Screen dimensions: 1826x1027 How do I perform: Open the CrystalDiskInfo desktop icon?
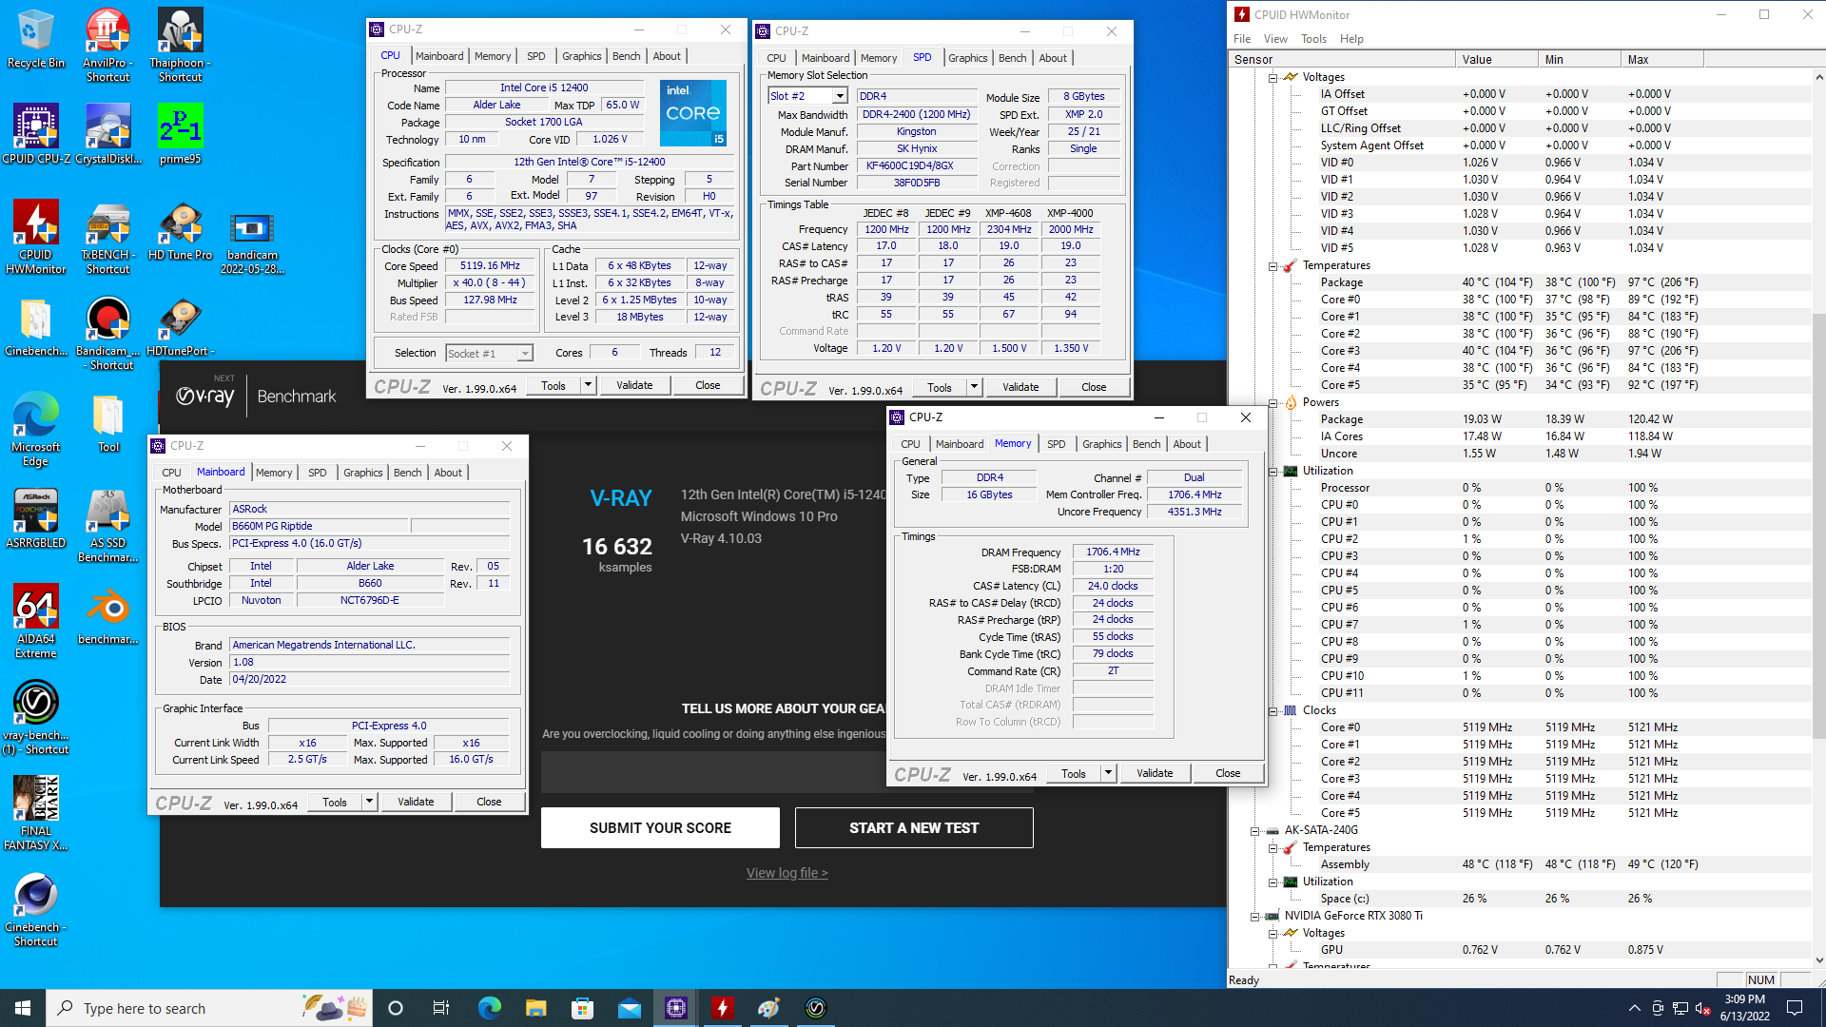pyautogui.click(x=107, y=134)
